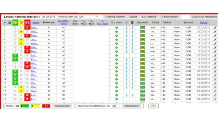
Task: Click the Maximale Realitätsferne input field
Action: (116, 106)
